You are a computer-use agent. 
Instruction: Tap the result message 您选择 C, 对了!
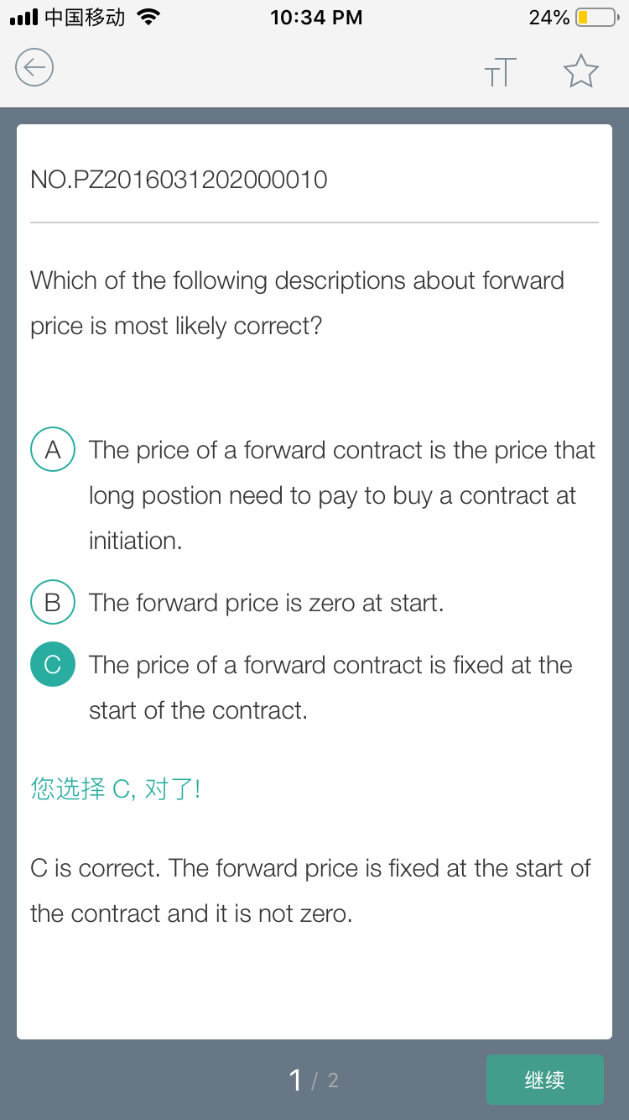pos(116,789)
